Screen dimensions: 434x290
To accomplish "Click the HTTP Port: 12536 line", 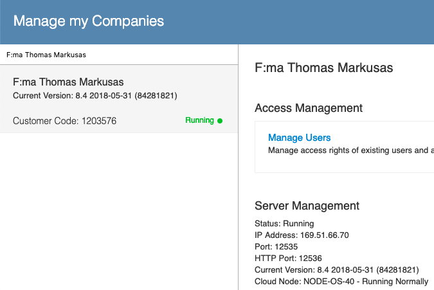I will (x=288, y=258).
